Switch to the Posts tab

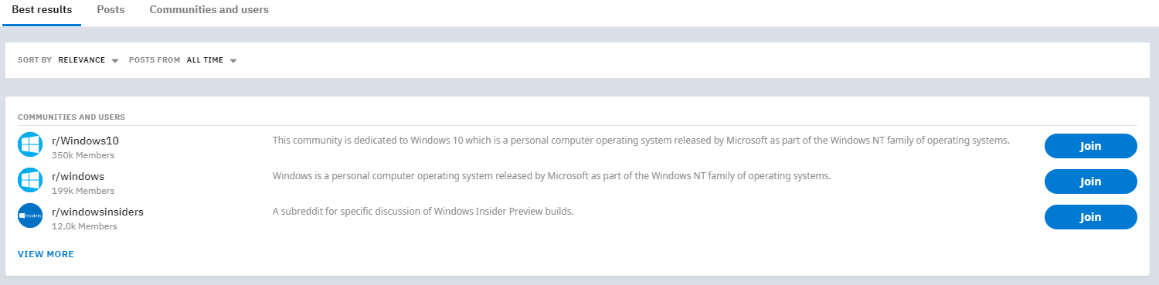tap(110, 10)
